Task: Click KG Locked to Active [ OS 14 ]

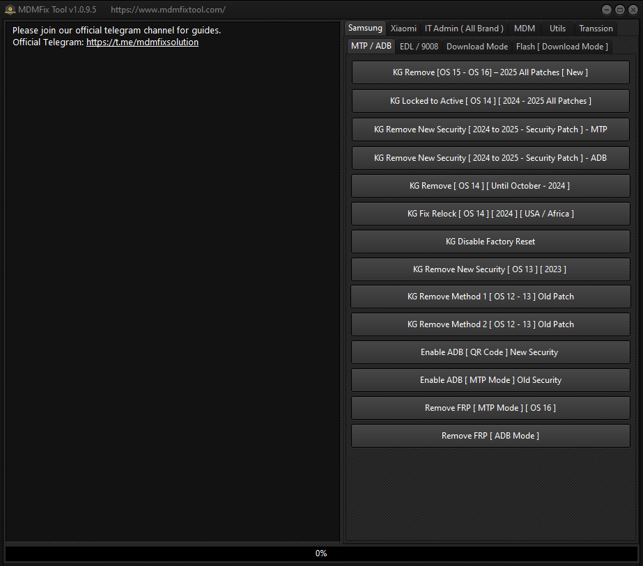Action: click(490, 101)
